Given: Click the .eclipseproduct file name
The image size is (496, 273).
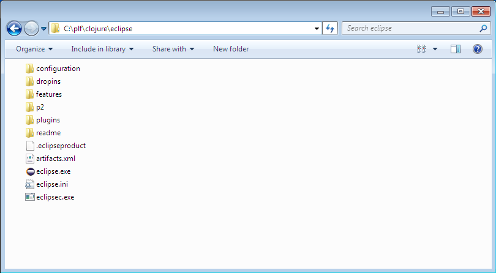Looking at the screenshot, I should [x=61, y=146].
